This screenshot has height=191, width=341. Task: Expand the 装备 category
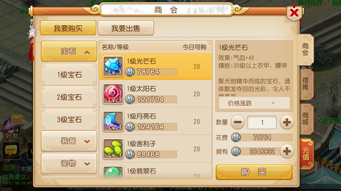(69, 141)
